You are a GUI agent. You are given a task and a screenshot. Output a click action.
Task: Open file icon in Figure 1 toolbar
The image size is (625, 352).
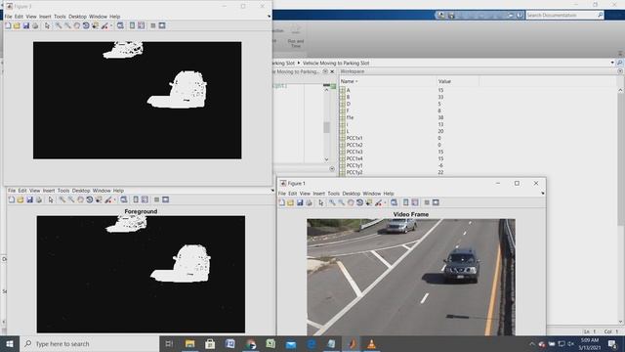coord(291,202)
